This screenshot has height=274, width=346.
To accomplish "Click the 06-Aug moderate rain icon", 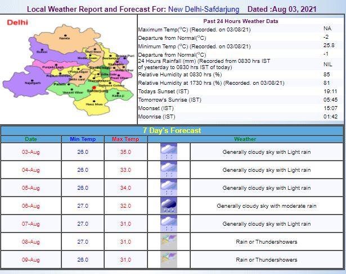I will click(x=169, y=206).
